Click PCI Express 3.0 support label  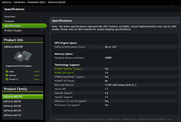67,105
